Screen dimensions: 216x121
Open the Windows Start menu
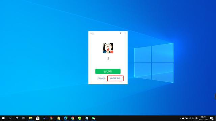click(x=3, y=118)
